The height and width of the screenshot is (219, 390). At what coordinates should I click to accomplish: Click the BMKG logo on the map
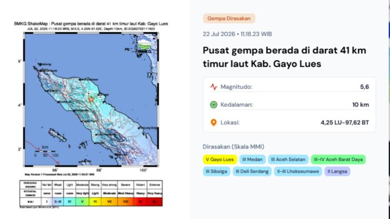144,45
